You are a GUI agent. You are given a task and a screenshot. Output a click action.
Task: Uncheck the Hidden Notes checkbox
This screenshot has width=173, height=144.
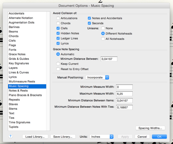[58, 33]
